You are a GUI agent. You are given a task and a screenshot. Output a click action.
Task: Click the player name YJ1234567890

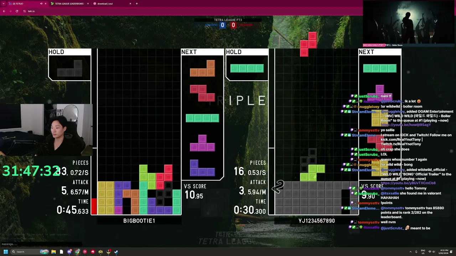pos(317,221)
